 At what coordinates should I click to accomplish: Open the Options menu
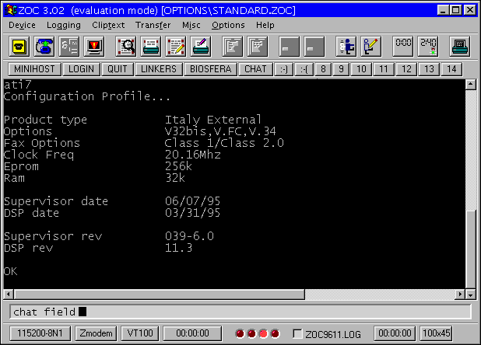(x=228, y=25)
